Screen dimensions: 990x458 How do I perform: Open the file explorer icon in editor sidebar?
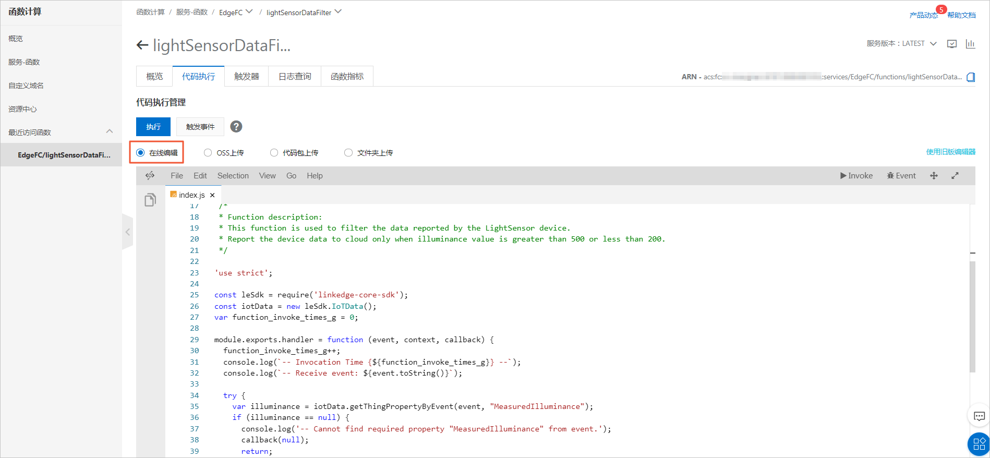point(150,200)
